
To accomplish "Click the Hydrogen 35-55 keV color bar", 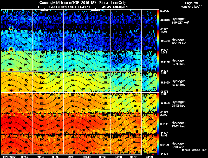I will coord(158,82).
